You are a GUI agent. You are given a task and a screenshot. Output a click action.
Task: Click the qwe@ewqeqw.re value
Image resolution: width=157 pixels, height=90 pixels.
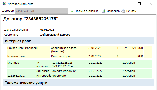pos(64,71)
